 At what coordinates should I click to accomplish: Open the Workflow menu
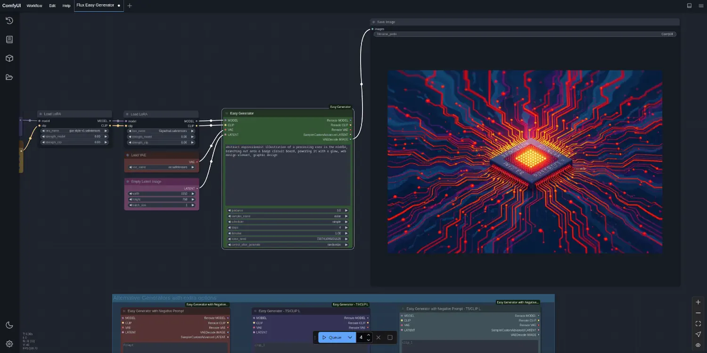click(34, 6)
